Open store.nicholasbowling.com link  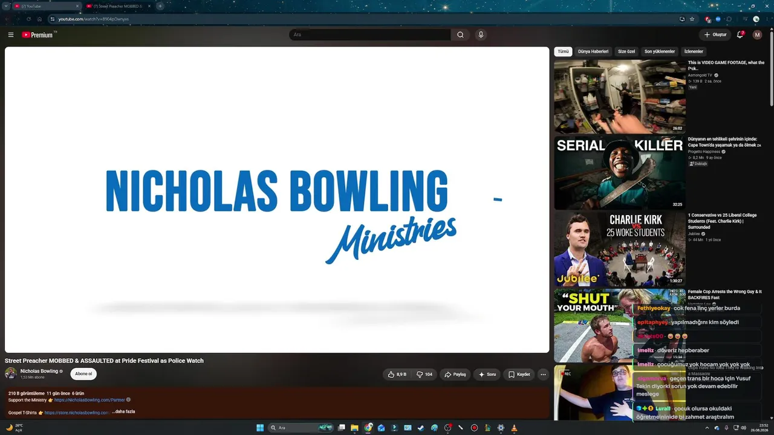click(x=76, y=413)
